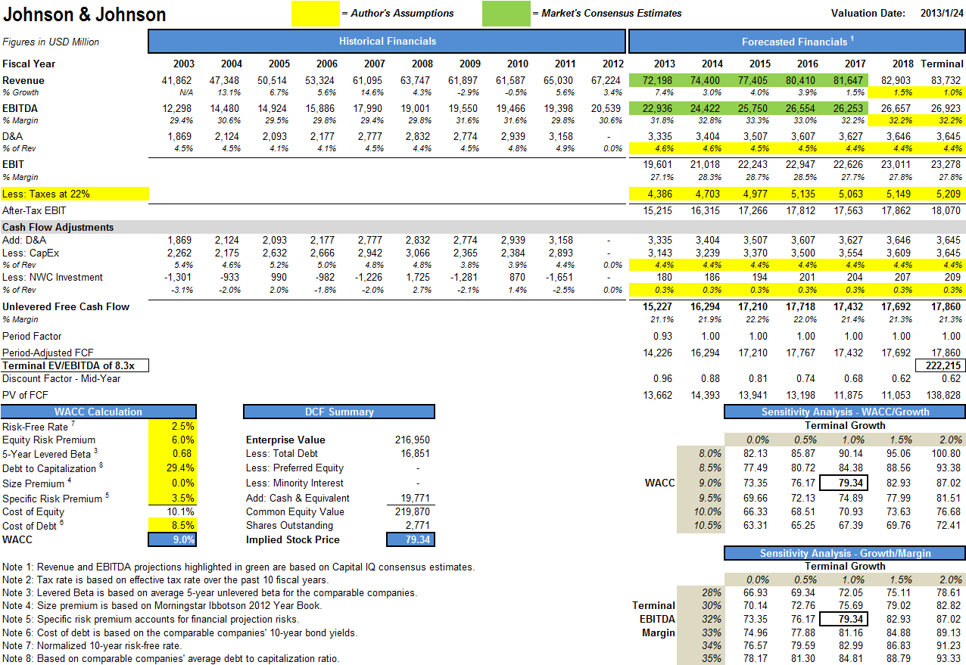Click the Size Premium value cell

173,483
